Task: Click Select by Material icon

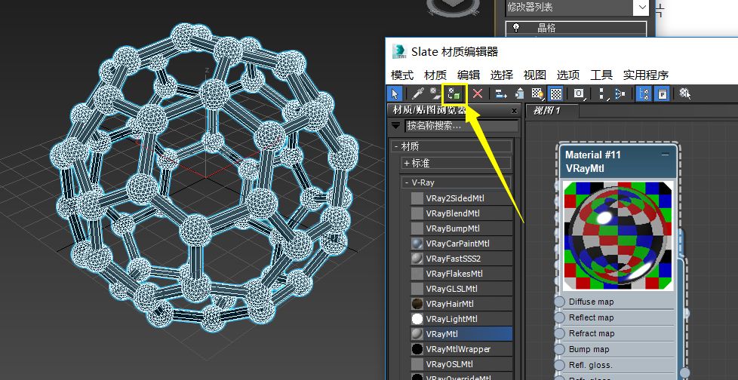Action: pyautogui.click(x=685, y=93)
